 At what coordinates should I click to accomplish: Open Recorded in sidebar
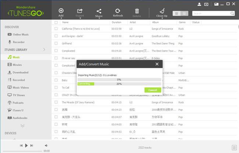point(16,80)
